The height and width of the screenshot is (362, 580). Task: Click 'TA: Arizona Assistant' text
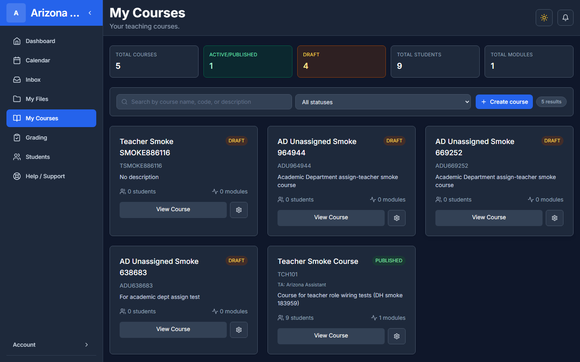(x=302, y=285)
